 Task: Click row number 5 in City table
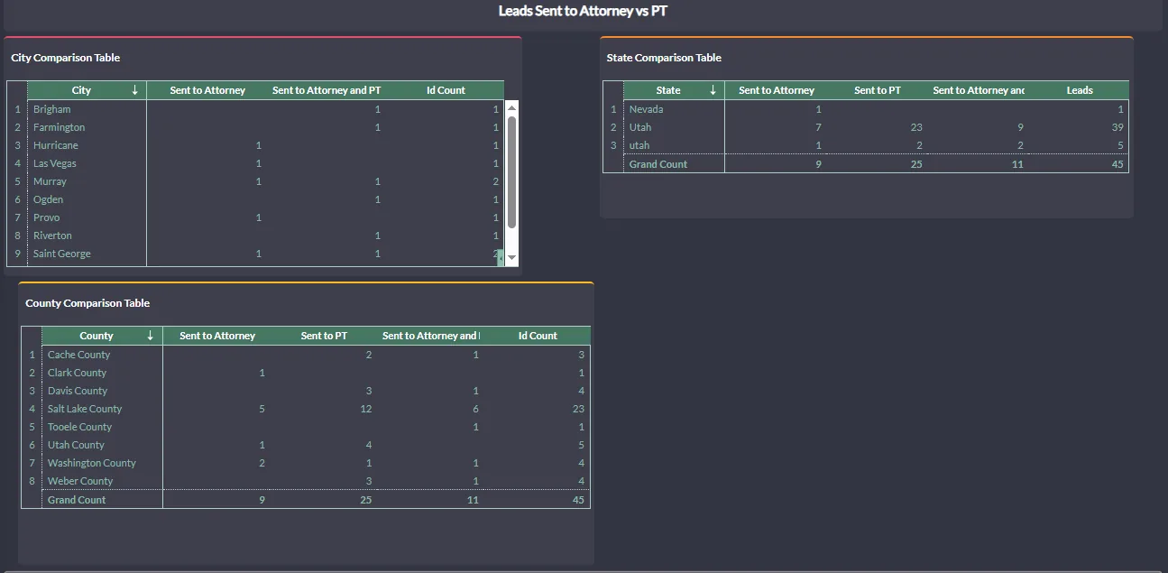[17, 181]
